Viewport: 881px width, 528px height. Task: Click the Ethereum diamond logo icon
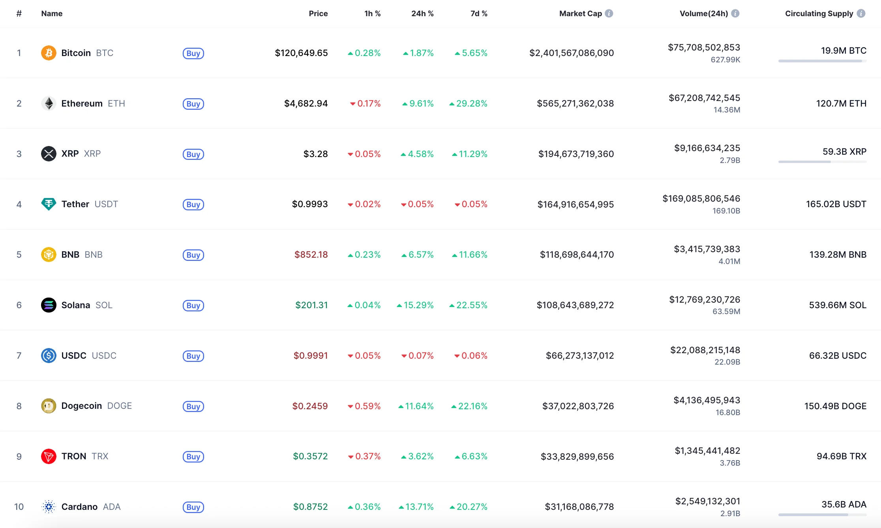(49, 103)
